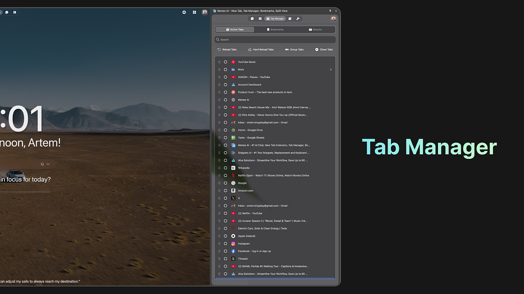The width and height of the screenshot is (524, 294).
Task: Select the Work group checkbox
Action: click(225, 70)
